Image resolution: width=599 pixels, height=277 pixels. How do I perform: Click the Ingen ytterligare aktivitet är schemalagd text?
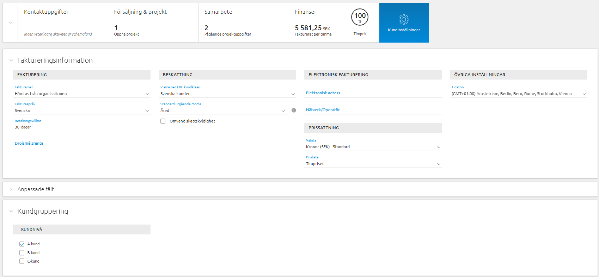(x=58, y=34)
